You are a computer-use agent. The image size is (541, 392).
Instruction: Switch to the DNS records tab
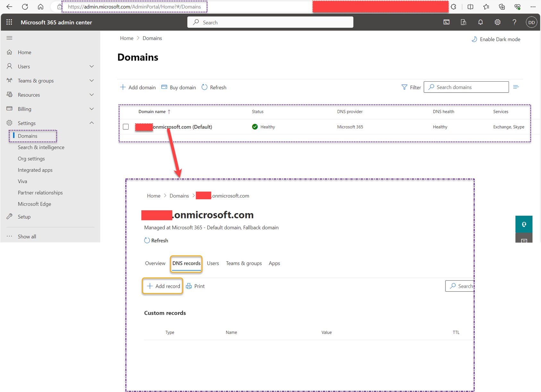pos(186,263)
